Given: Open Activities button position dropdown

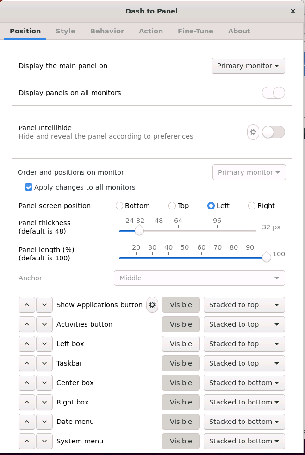Looking at the screenshot, I should [244, 324].
